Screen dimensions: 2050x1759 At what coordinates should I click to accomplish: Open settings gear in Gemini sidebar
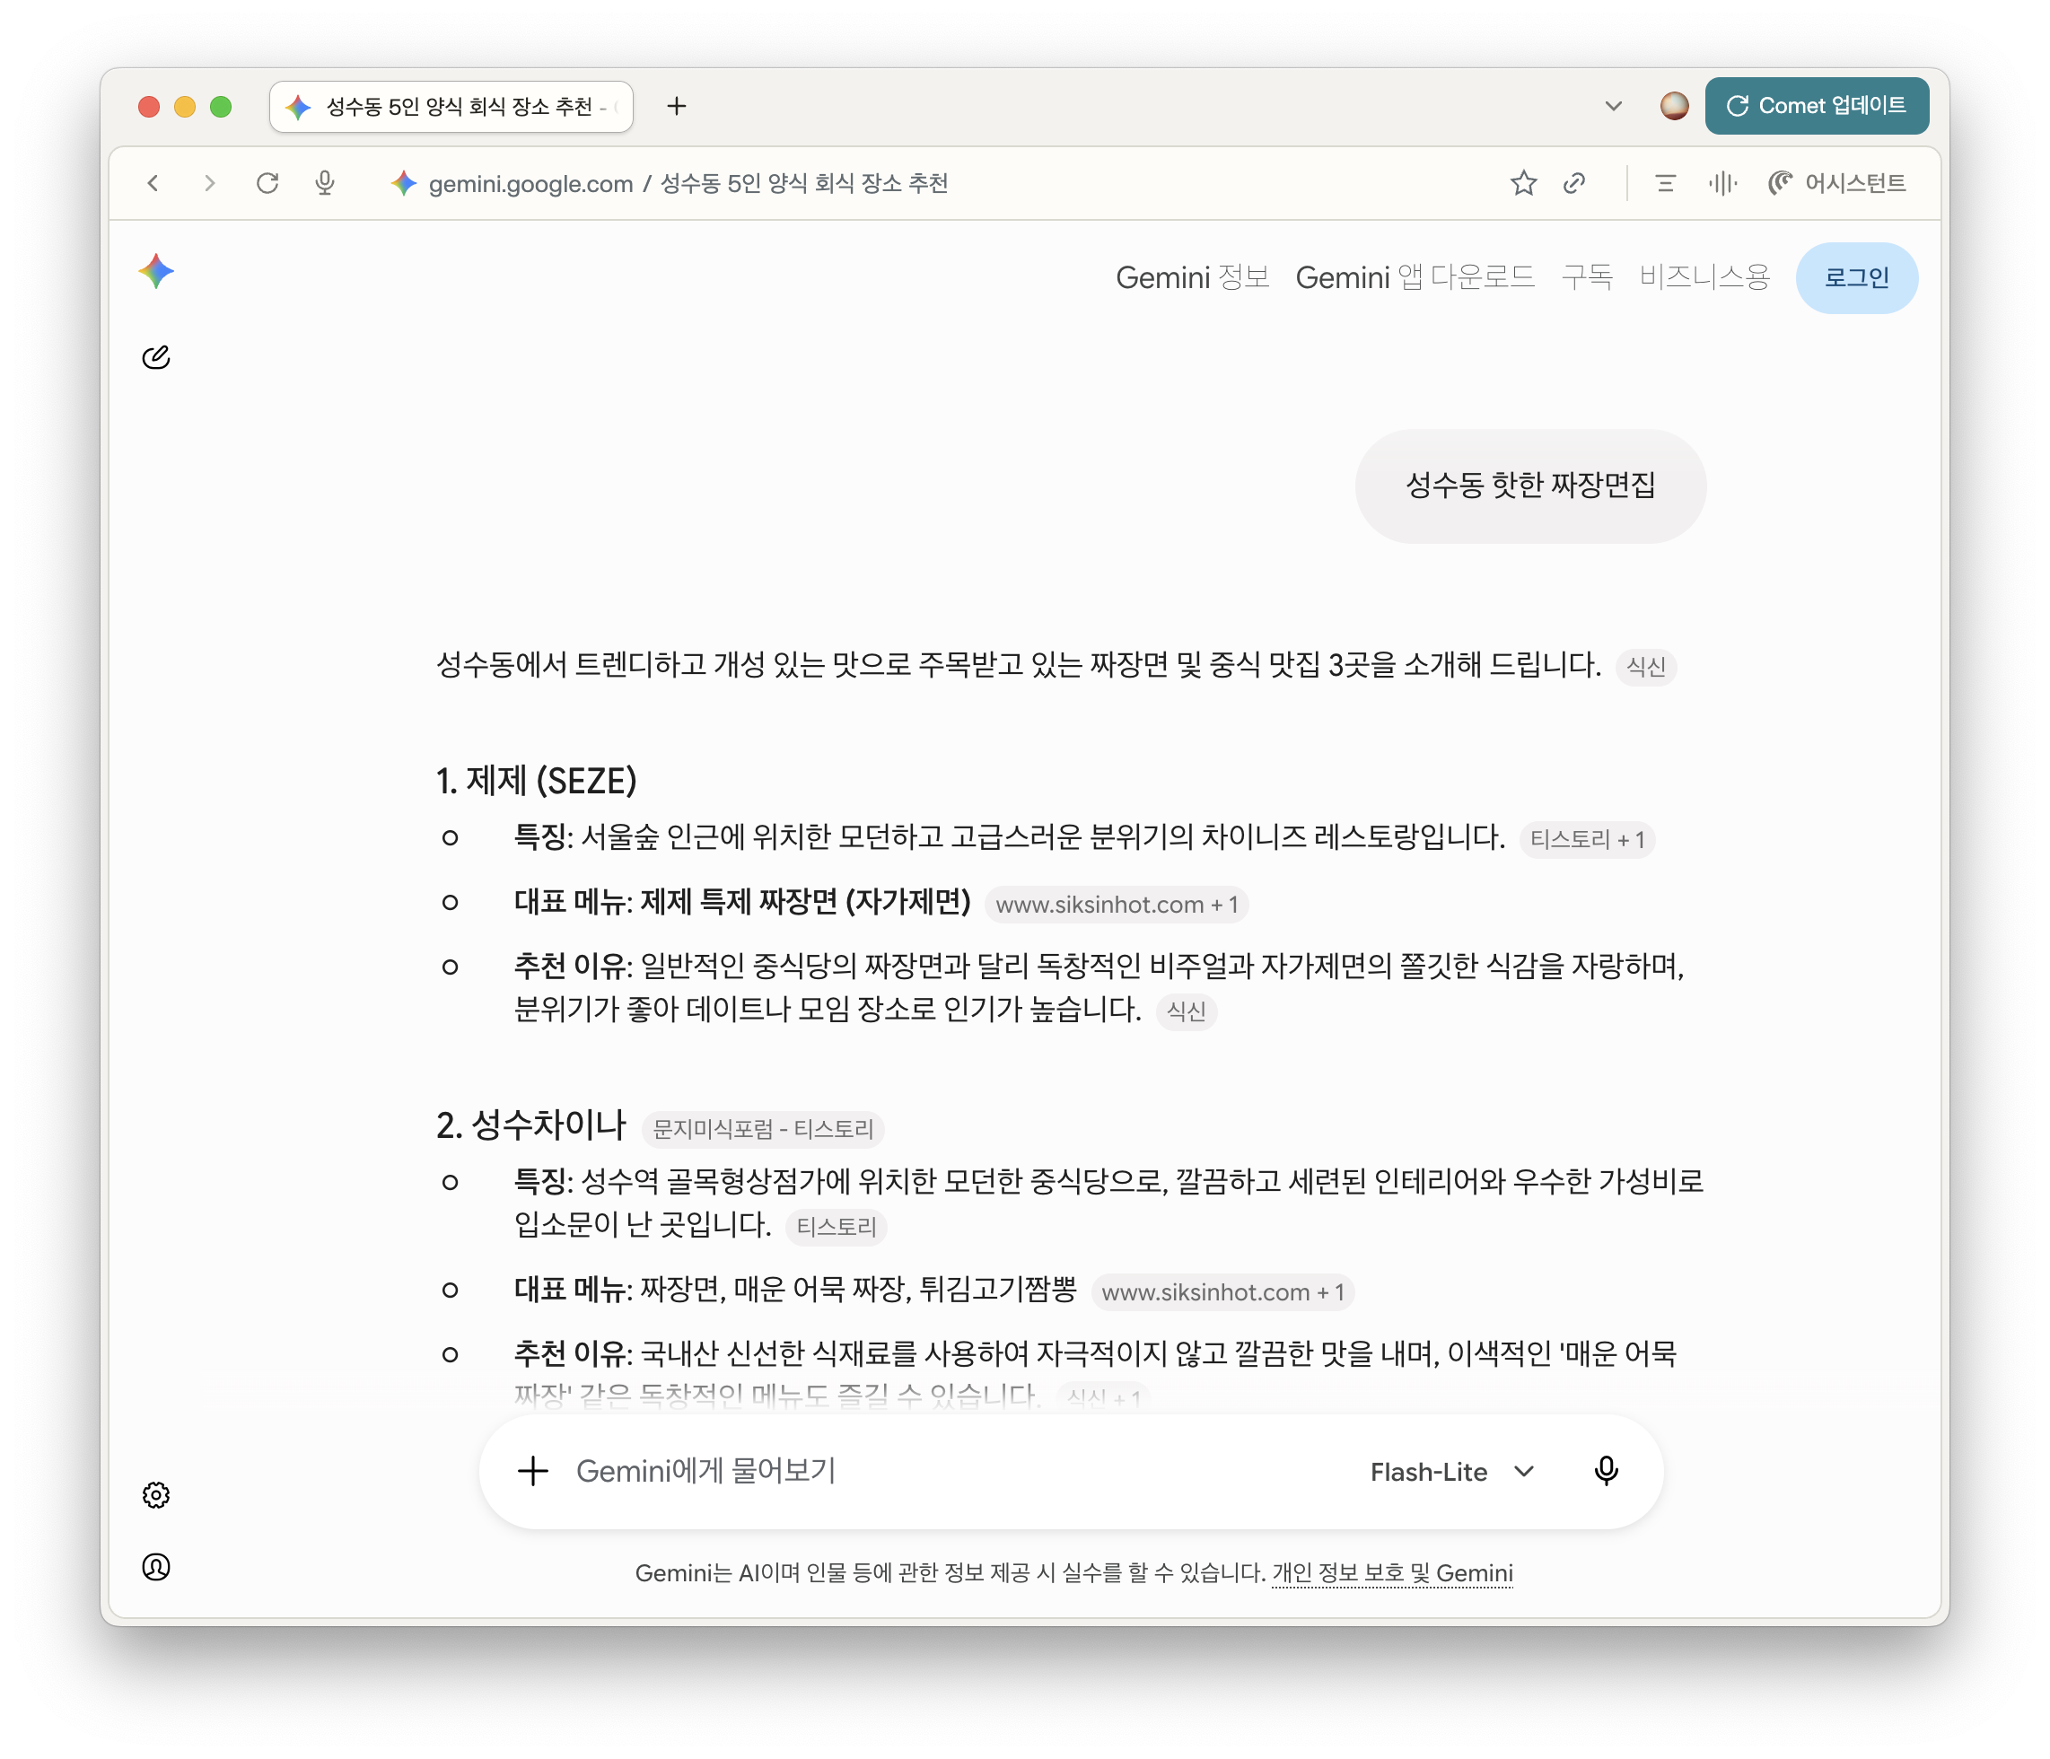(x=156, y=1494)
